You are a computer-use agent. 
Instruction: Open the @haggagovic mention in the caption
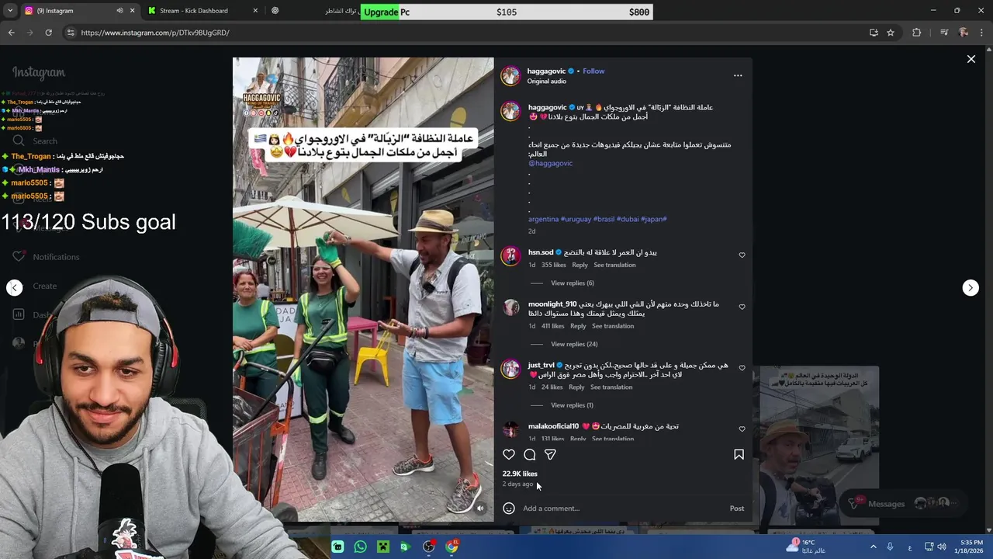[550, 164]
